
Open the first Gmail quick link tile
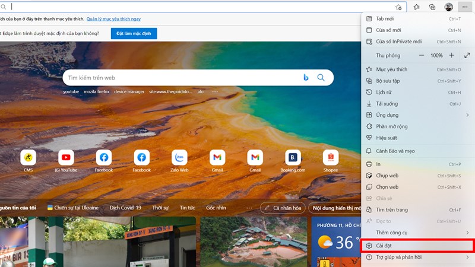(x=217, y=161)
